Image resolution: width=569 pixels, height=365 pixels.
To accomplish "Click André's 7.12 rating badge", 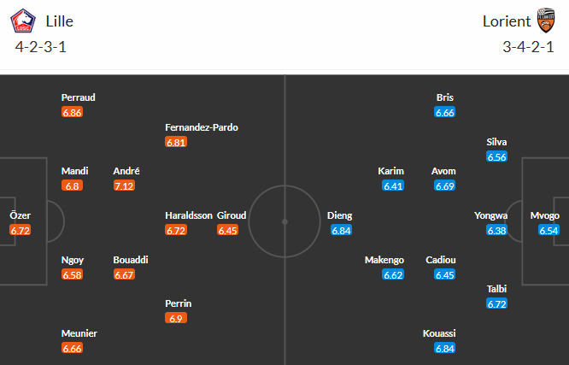I will click(x=124, y=185).
